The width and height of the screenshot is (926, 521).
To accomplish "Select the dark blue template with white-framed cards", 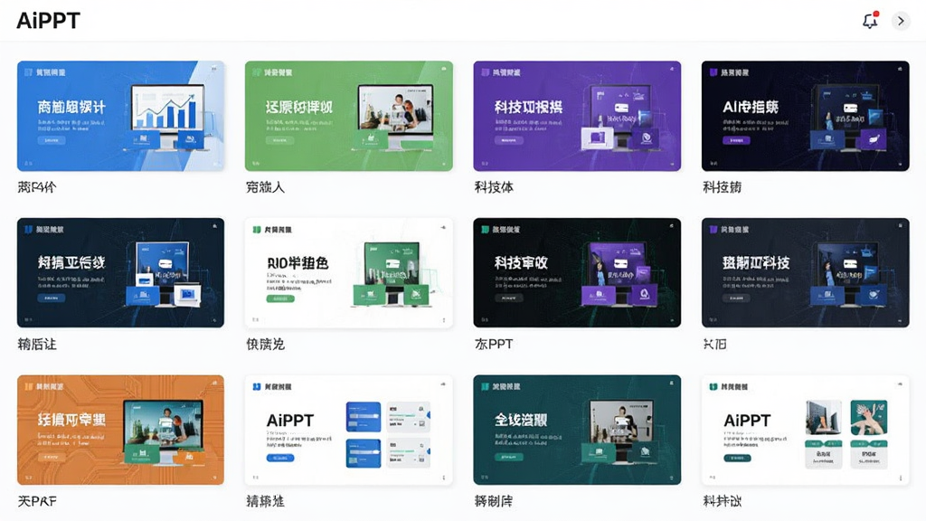I will pyautogui.click(x=120, y=272).
